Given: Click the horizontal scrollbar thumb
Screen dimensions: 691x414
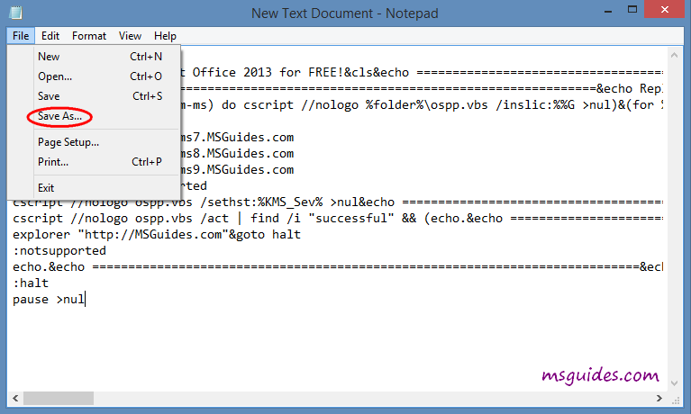Looking at the screenshot, I should [x=59, y=398].
